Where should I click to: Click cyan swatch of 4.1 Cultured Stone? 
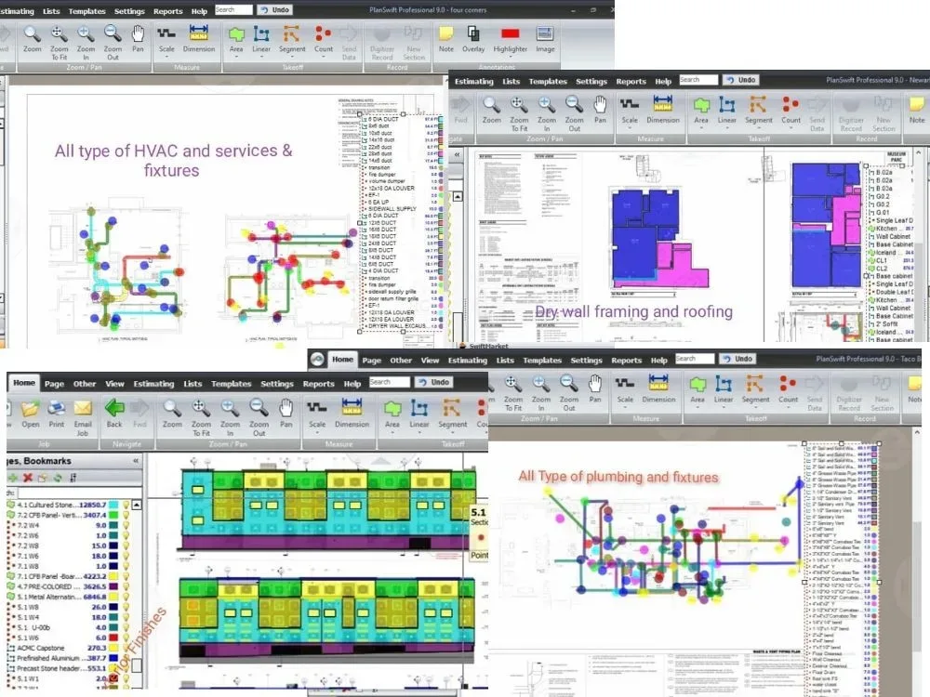pos(113,505)
